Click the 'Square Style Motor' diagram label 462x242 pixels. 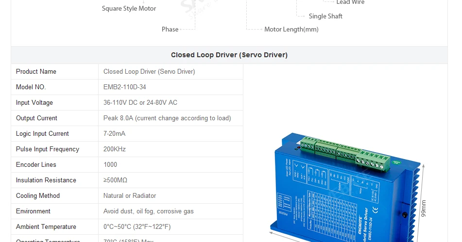click(x=129, y=9)
